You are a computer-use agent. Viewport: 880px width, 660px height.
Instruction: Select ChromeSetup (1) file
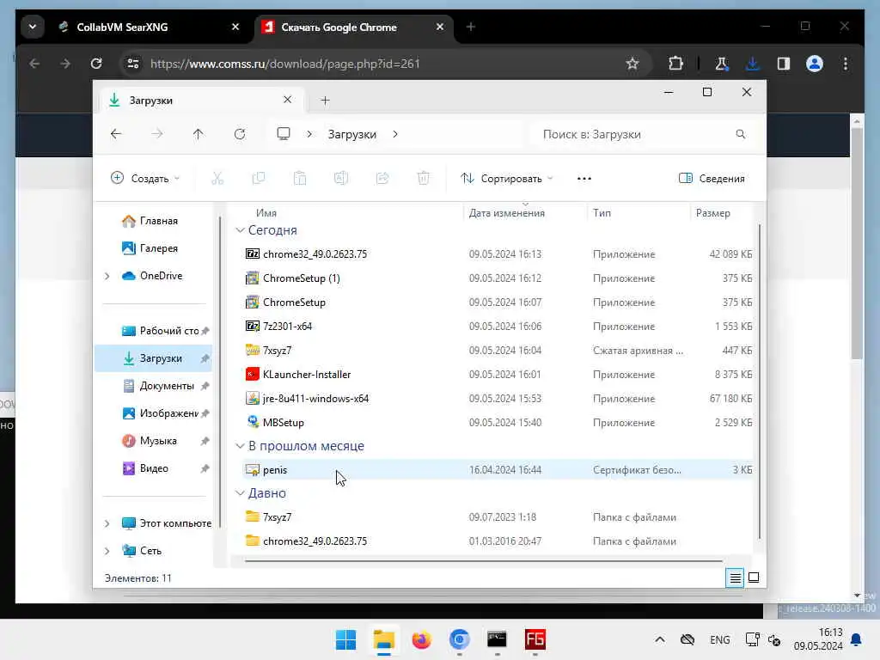click(498, 278)
